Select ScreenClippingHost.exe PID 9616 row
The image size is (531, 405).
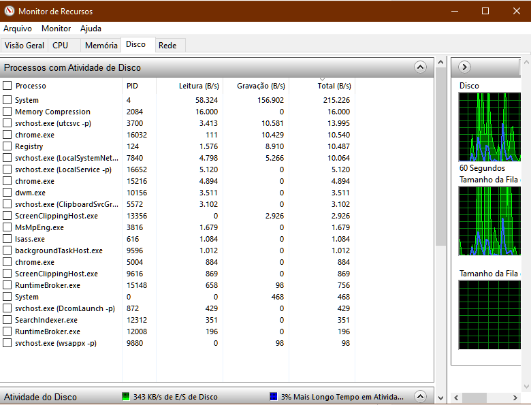178,274
